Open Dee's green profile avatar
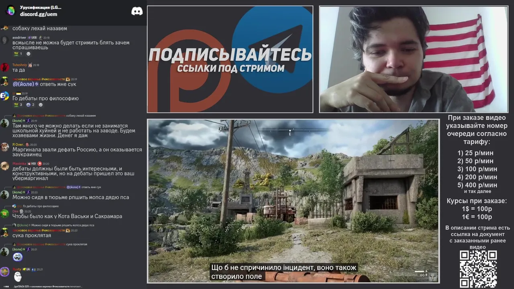 (4, 214)
